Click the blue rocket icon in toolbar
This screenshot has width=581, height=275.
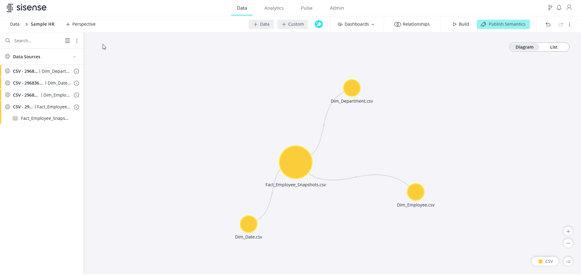[319, 24]
